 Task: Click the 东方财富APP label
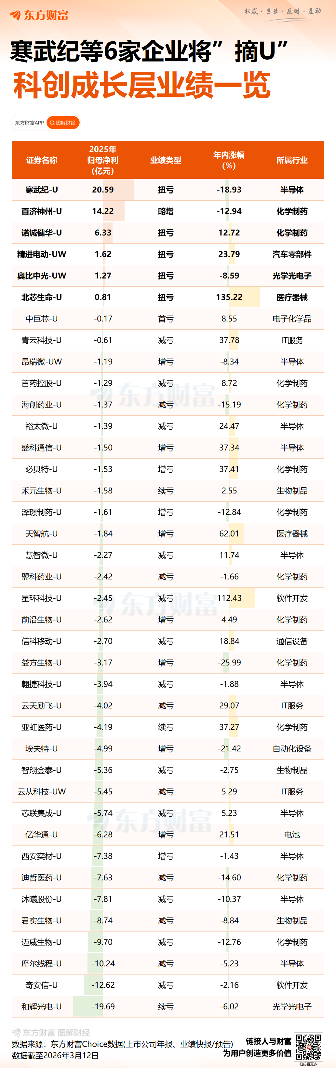pyautogui.click(x=29, y=123)
